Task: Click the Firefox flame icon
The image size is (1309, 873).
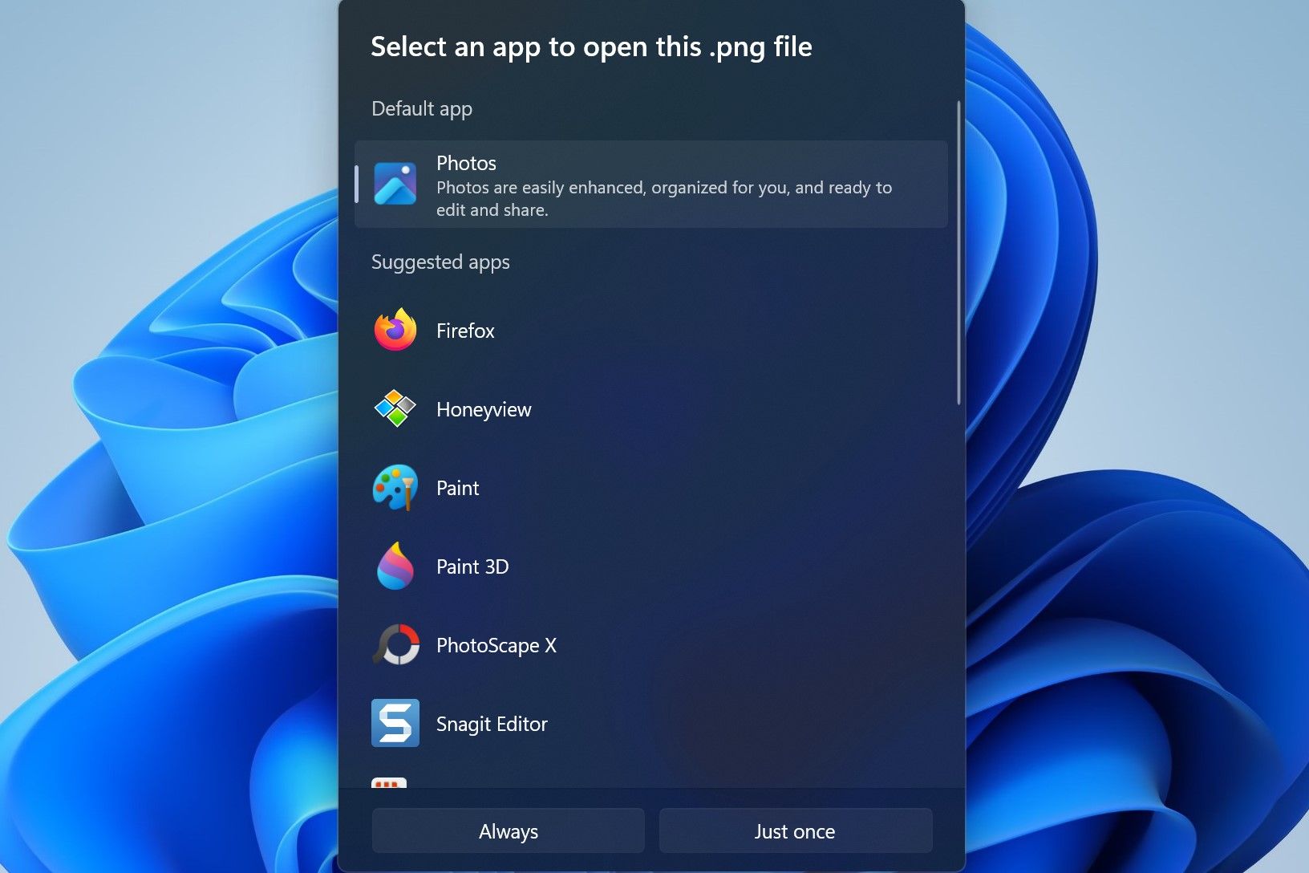Action: [x=395, y=330]
